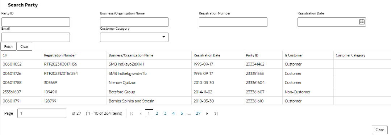Click the Clear button
Screen dimensions: 391x135
pyautogui.click(x=24, y=47)
